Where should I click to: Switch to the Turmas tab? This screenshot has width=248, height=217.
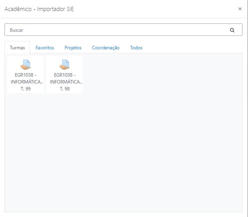(x=17, y=48)
